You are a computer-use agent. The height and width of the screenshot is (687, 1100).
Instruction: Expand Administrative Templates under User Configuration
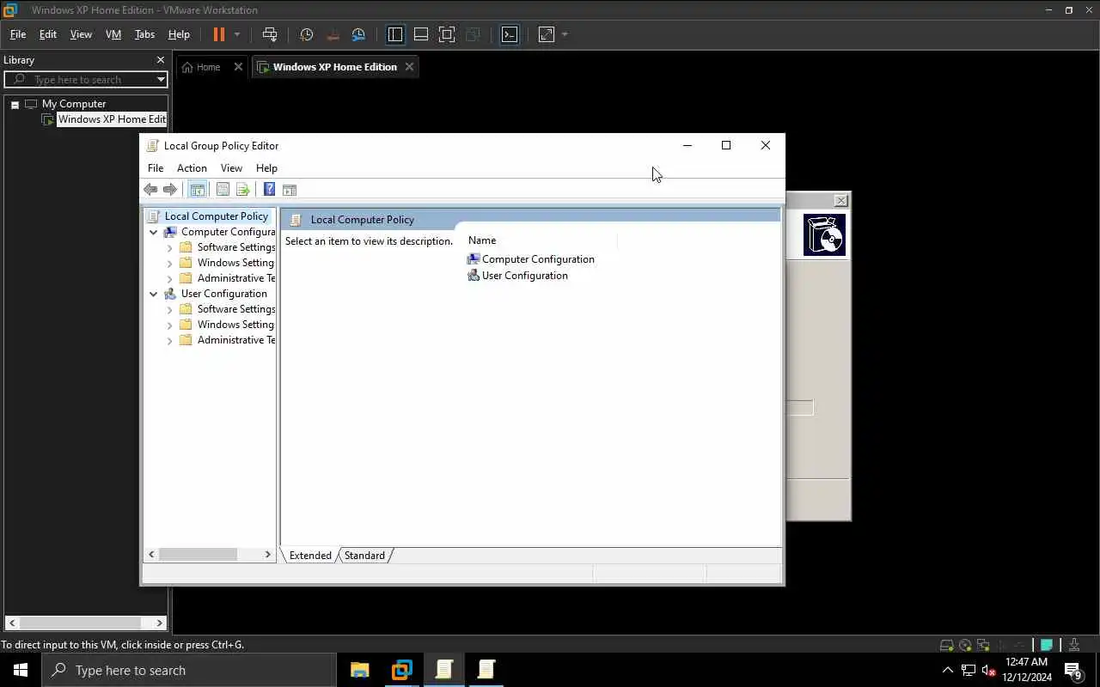(x=169, y=340)
